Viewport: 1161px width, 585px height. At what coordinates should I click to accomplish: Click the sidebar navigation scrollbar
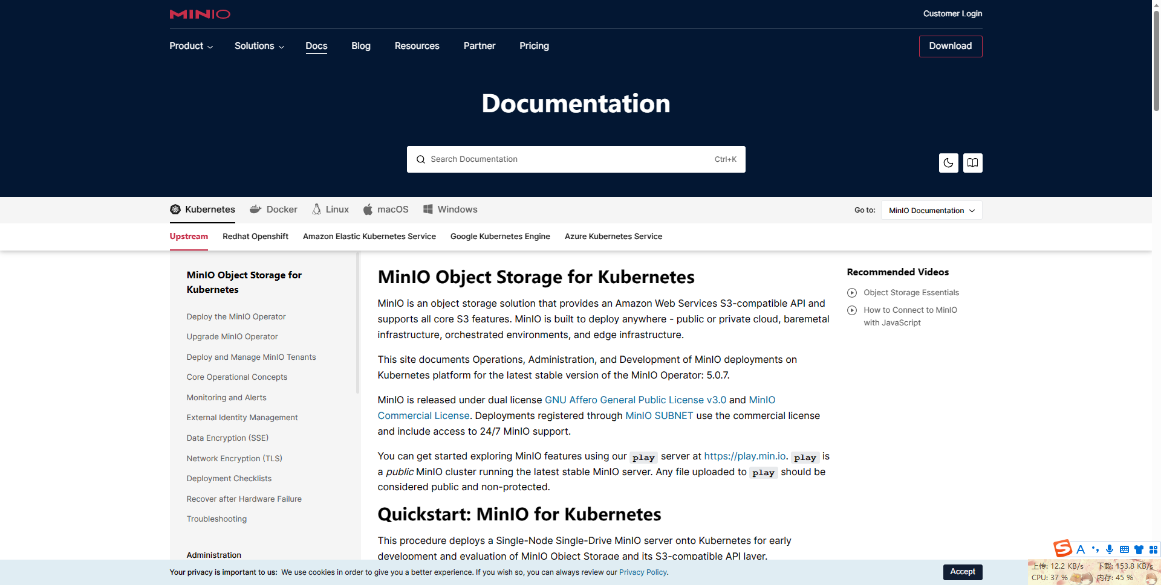[357, 323]
